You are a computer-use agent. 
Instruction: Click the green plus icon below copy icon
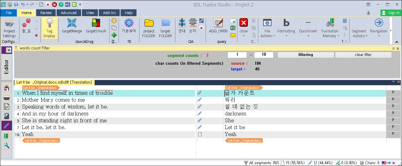click(x=114, y=35)
